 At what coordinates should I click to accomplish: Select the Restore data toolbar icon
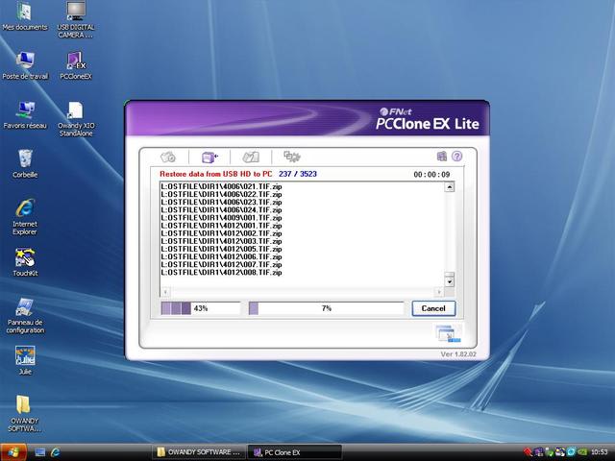209,158
